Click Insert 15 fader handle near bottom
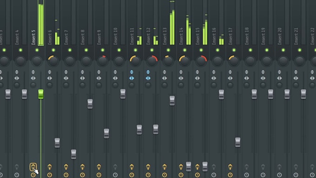 (x=205, y=166)
